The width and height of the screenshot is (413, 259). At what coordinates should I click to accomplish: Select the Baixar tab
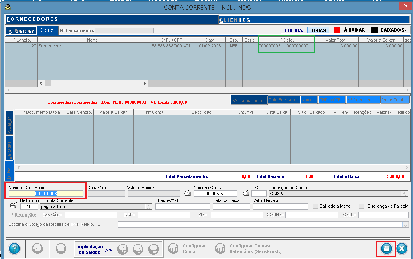(21, 31)
